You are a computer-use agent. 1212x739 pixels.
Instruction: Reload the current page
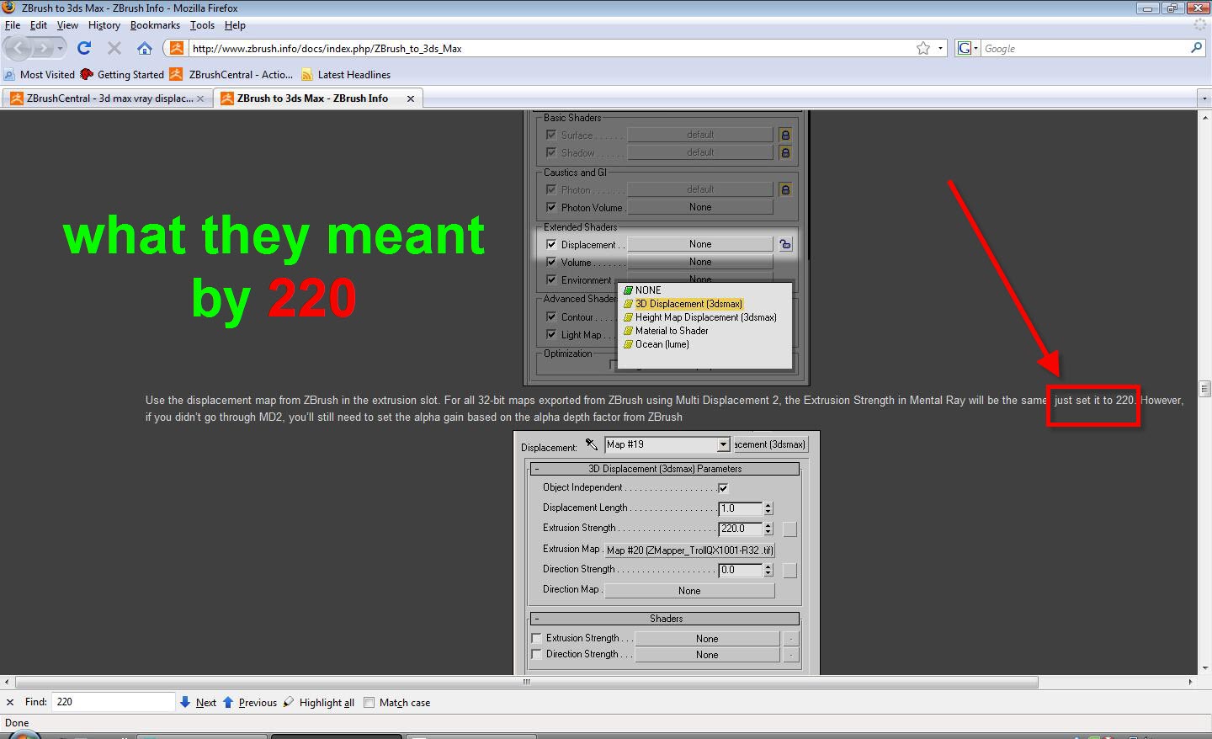click(84, 48)
